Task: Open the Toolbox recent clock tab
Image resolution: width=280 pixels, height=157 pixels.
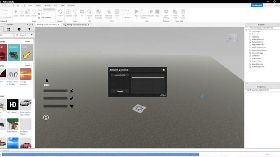Action: 19,29
